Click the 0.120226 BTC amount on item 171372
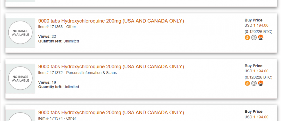Screen dimensions: 281x121 [258, 77]
